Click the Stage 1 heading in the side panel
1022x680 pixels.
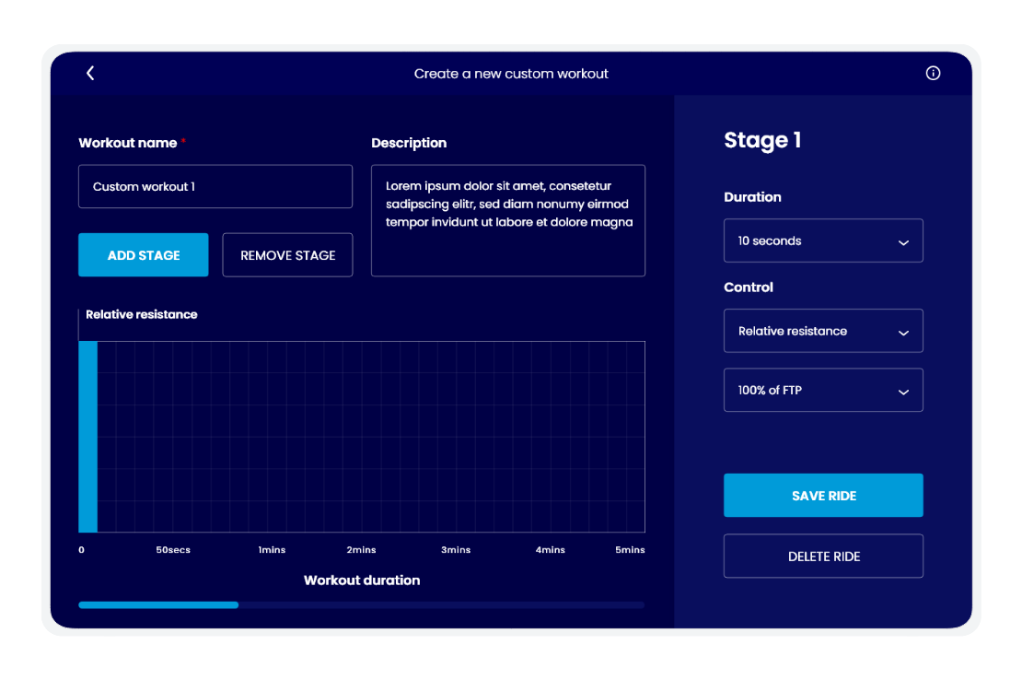pos(762,140)
